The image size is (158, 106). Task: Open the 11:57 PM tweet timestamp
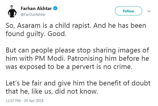click(x=13, y=100)
